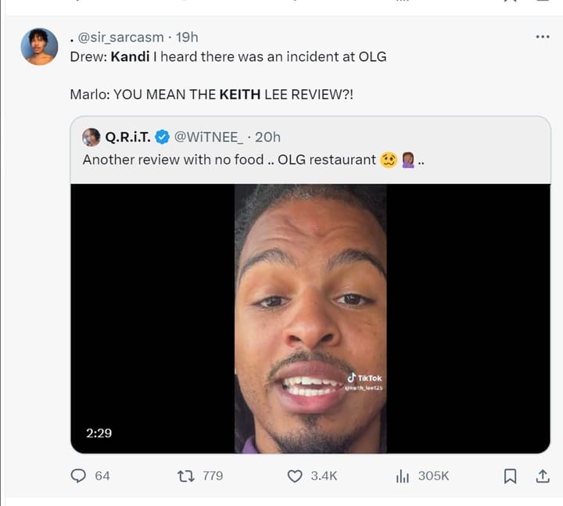Click the 20h timestamp on quoted tweet

pyautogui.click(x=267, y=137)
